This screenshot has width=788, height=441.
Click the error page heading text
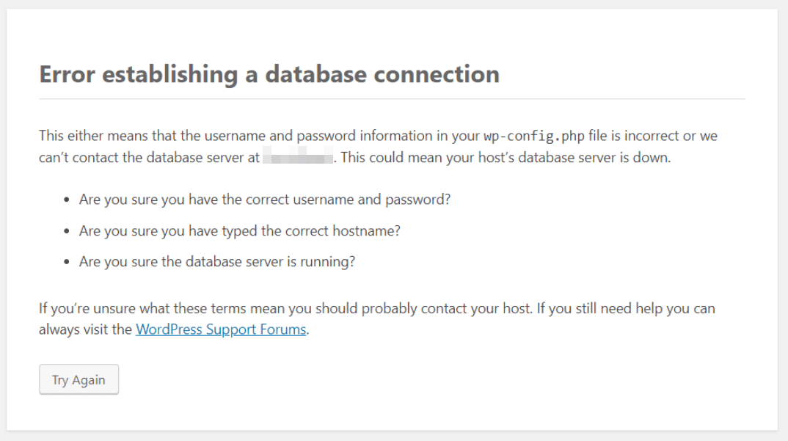[x=268, y=74]
